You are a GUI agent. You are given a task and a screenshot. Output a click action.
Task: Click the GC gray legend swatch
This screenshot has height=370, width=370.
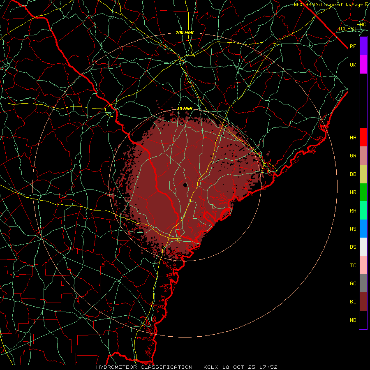pyautogui.click(x=363, y=283)
